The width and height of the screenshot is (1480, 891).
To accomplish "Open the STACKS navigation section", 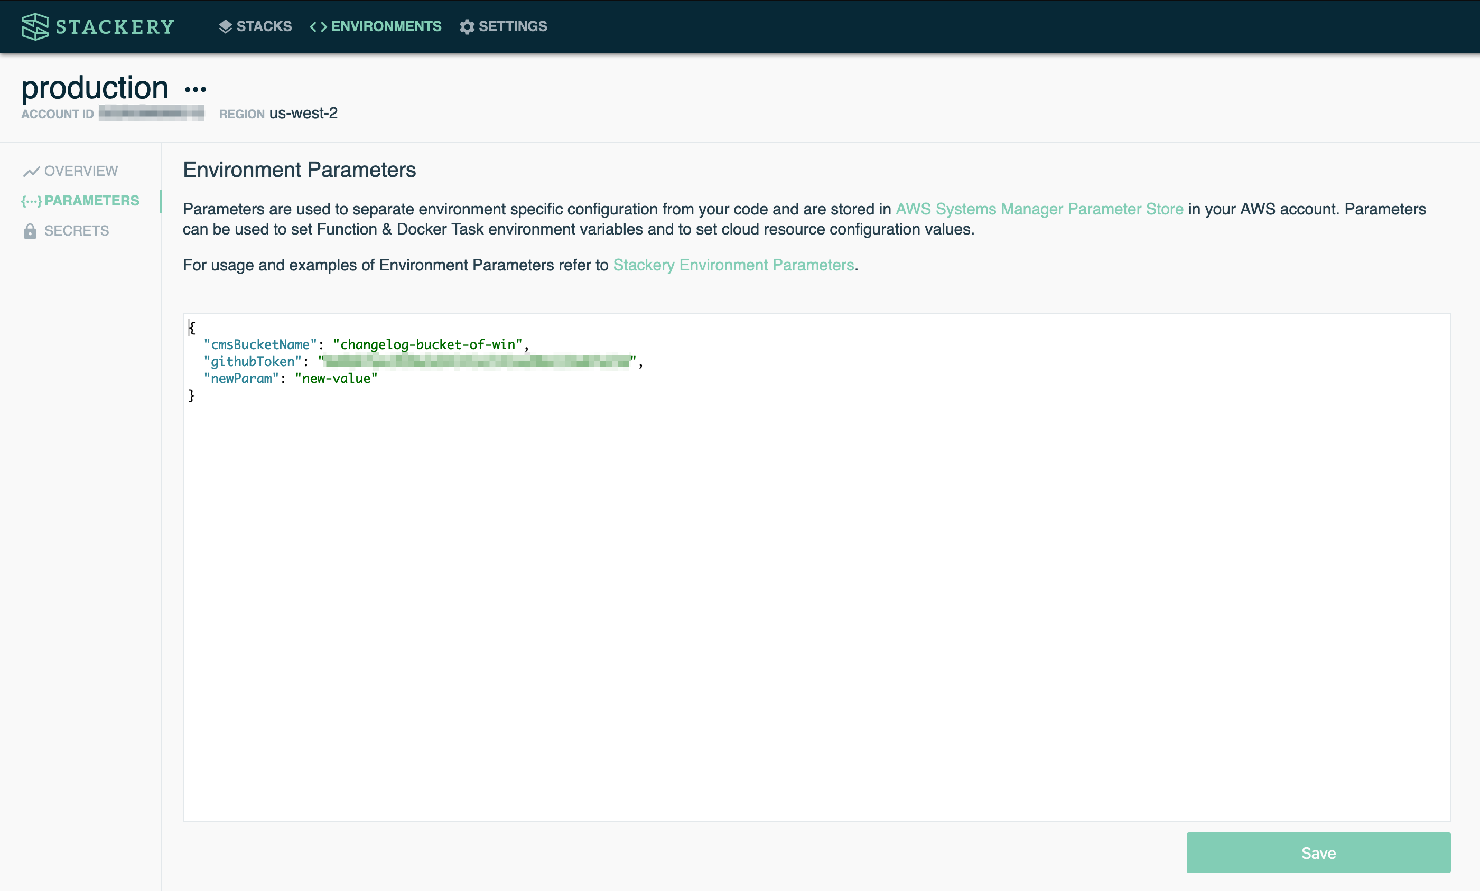I will pos(254,26).
